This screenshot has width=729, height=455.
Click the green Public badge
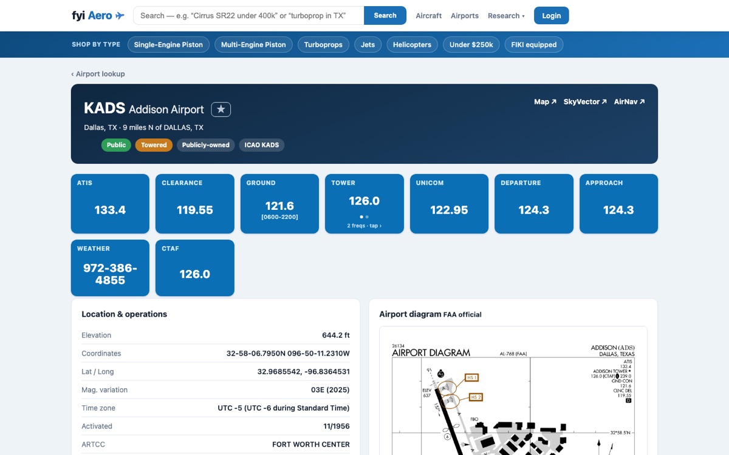coord(116,145)
